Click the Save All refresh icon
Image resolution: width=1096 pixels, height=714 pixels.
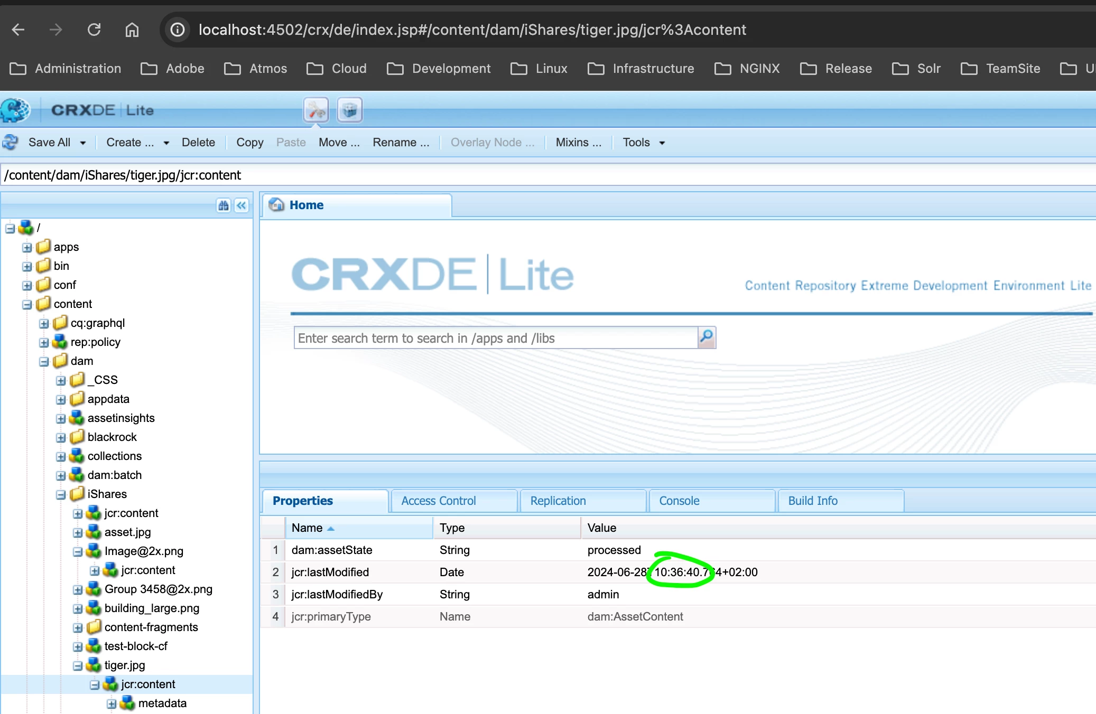pyautogui.click(x=11, y=143)
